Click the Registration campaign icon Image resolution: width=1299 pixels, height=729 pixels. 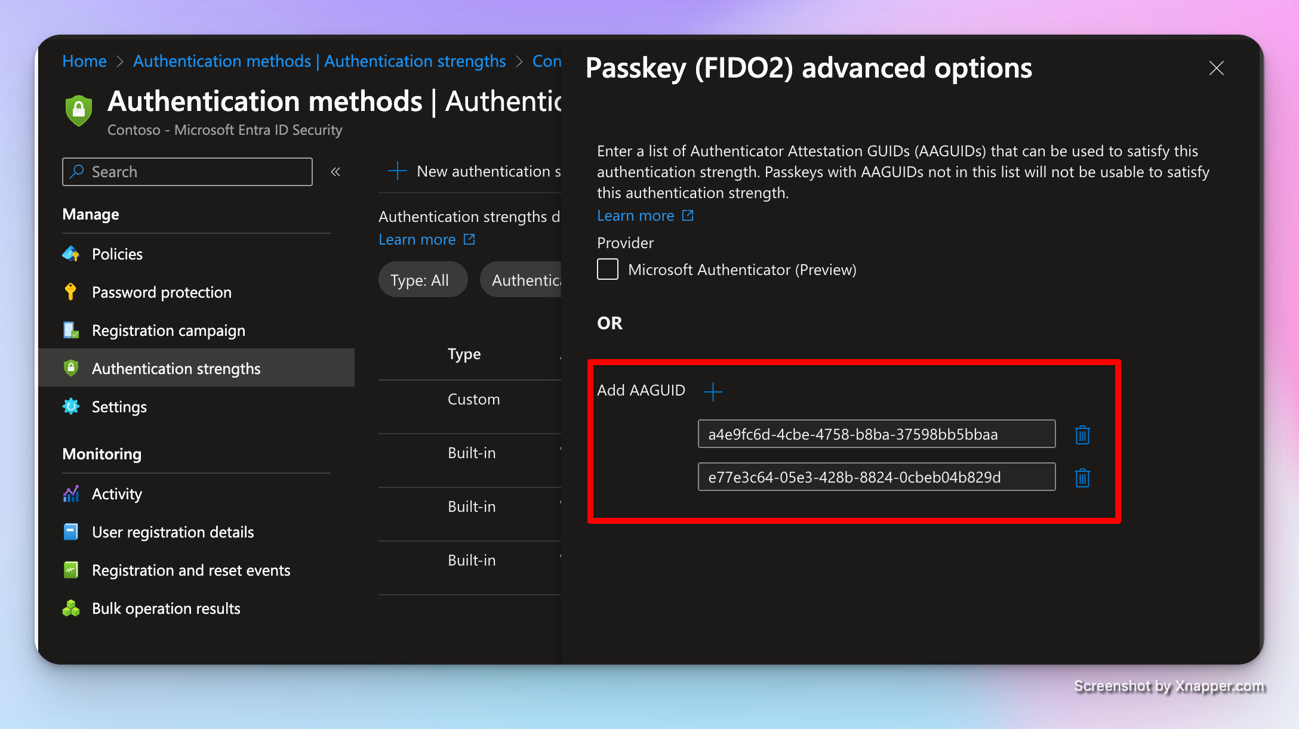(x=71, y=330)
